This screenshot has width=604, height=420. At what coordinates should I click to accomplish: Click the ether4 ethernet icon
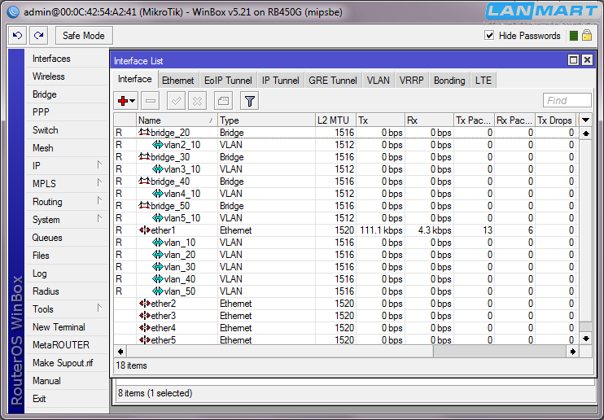(x=144, y=328)
